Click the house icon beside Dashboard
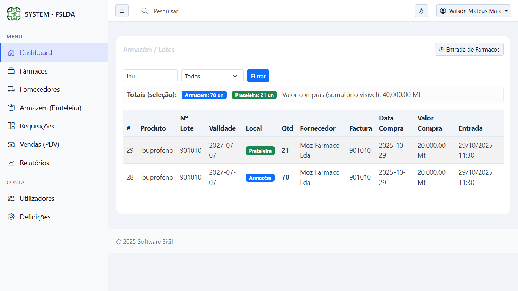Image resolution: width=518 pixels, height=291 pixels. [x=11, y=53]
